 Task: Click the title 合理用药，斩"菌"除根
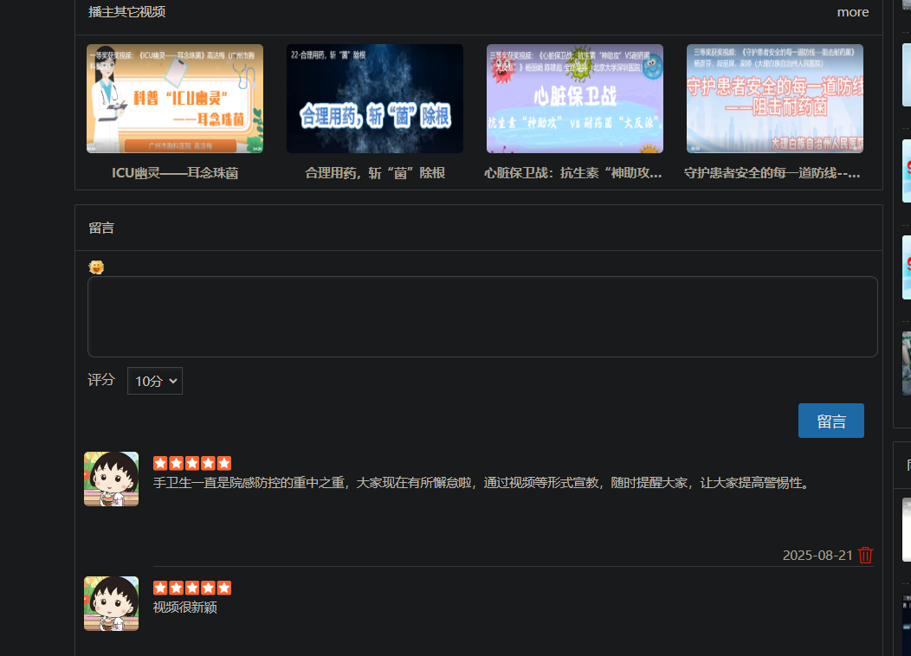pyautogui.click(x=375, y=173)
